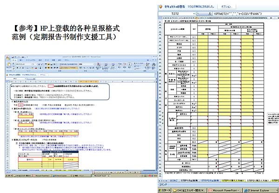The height and width of the screenshot is (193, 279).
Task: Click formula bar containing =IF(M272 formula
Action: click(x=246, y=13)
